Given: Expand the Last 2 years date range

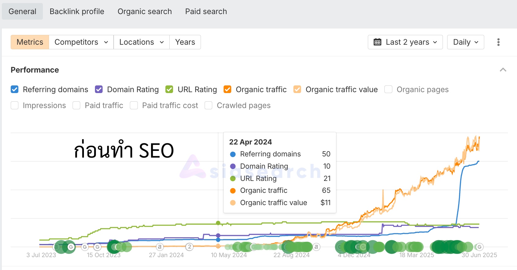Looking at the screenshot, I should [x=405, y=42].
